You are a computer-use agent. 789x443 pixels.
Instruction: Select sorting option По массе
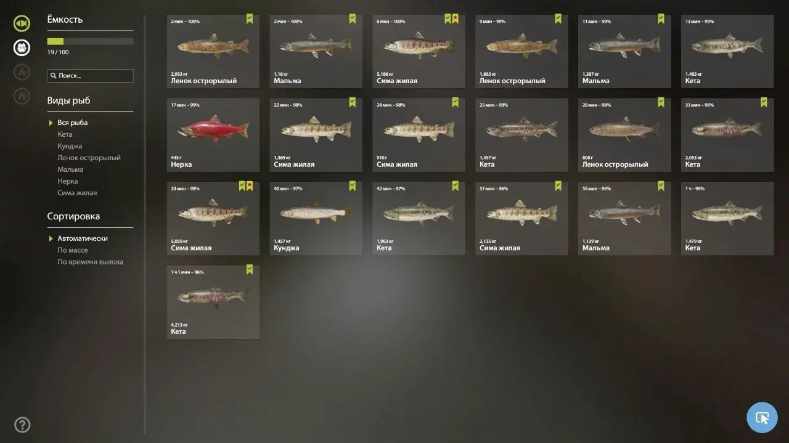coord(73,250)
